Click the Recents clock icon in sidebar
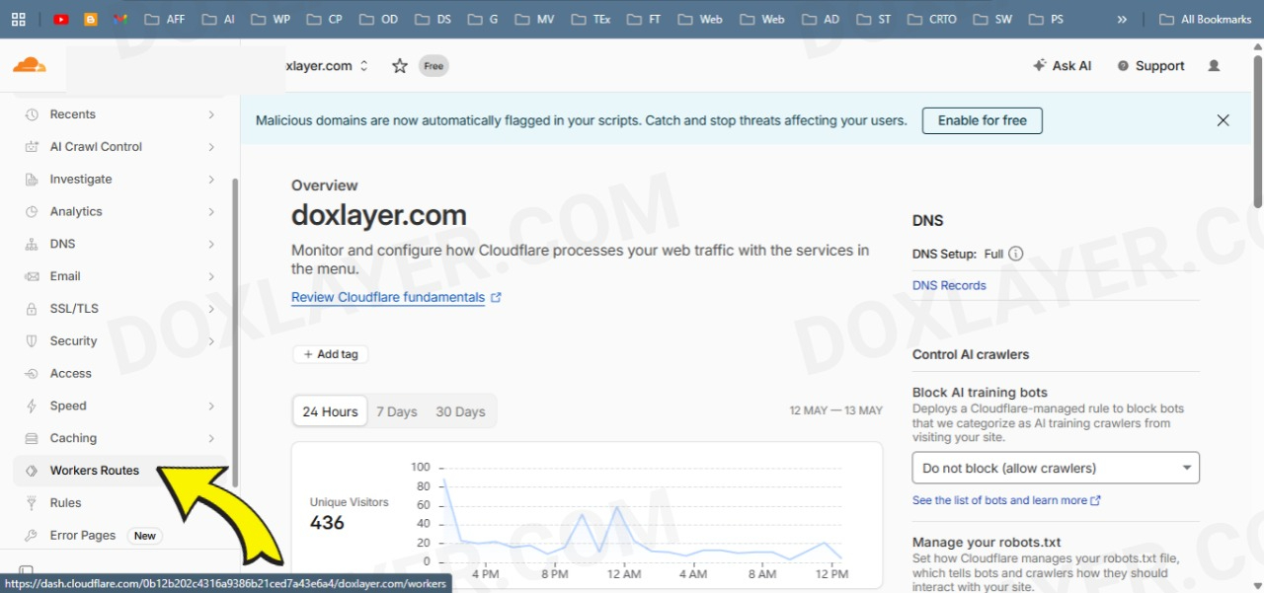This screenshot has width=1264, height=593. (32, 114)
